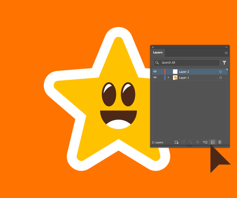Click the star's smiling mouth on canvas
Image resolution: width=237 pixels, height=198 pixels.
[119, 120]
